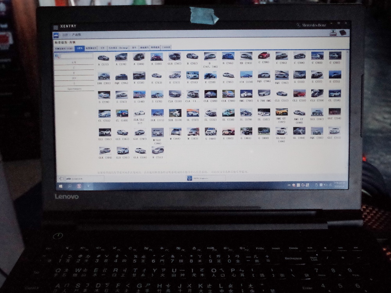Open the Windows taskbar search
The height and width of the screenshot is (293, 391).
tap(70, 186)
